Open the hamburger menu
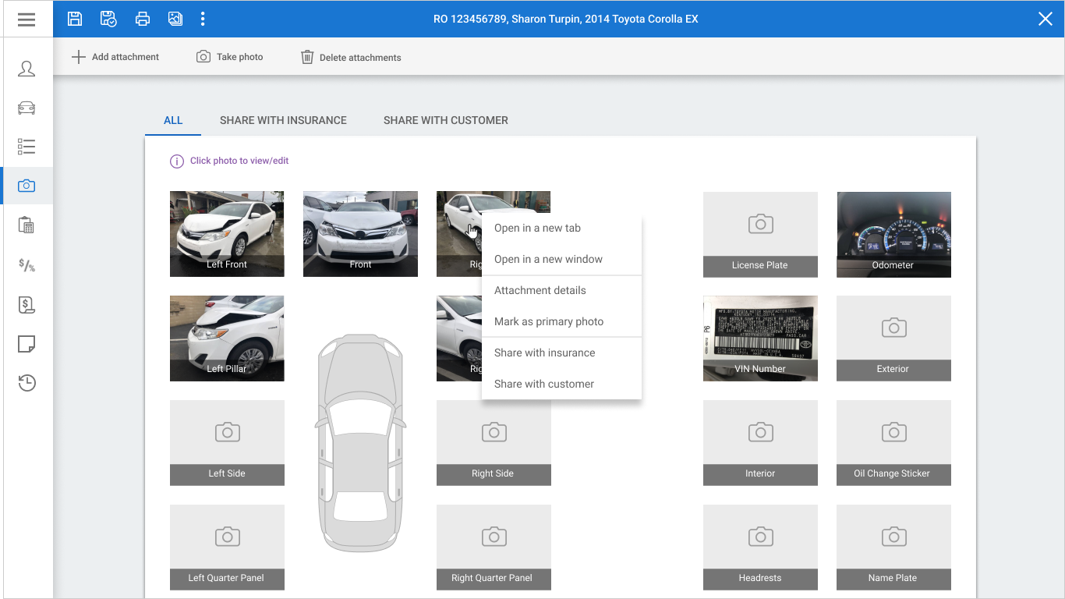1065x599 pixels. point(27,19)
